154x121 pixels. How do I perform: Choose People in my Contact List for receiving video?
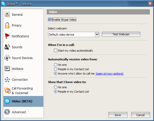pyautogui.click(x=55, y=69)
